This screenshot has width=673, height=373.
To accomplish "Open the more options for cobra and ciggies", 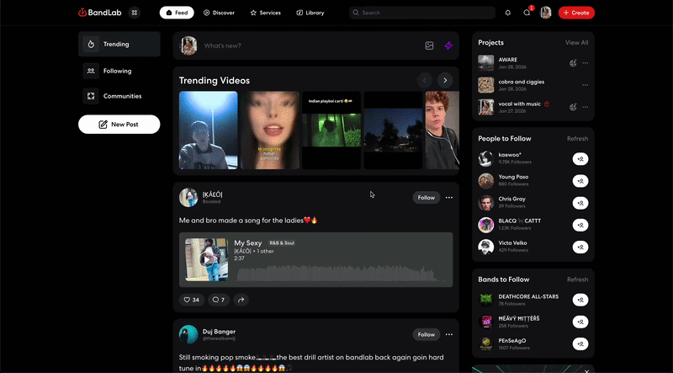I will pyautogui.click(x=586, y=85).
